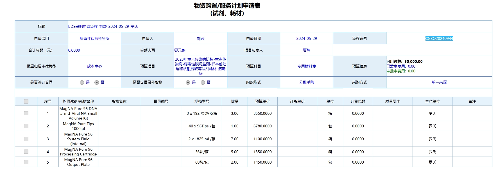Image resolution: width=498 pixels, height=172 pixels.
Task: Check the select-all checkbox in table header
Action: tap(26, 101)
